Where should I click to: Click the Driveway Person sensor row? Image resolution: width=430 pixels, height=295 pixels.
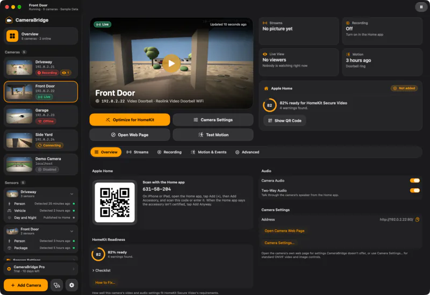coord(41,204)
